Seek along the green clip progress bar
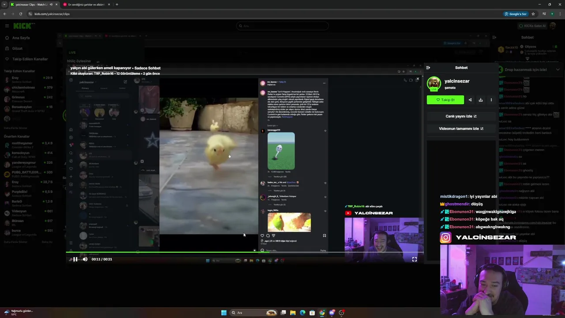The height and width of the screenshot is (318, 565). click(x=245, y=253)
